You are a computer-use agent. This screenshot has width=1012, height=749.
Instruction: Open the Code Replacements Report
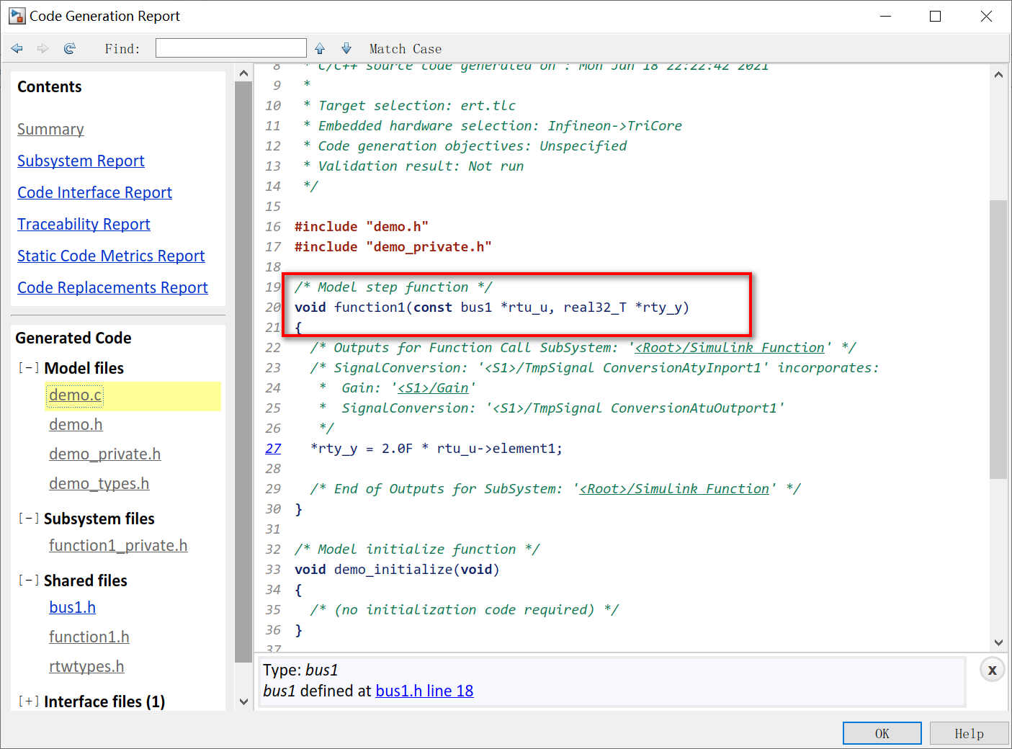(x=112, y=288)
